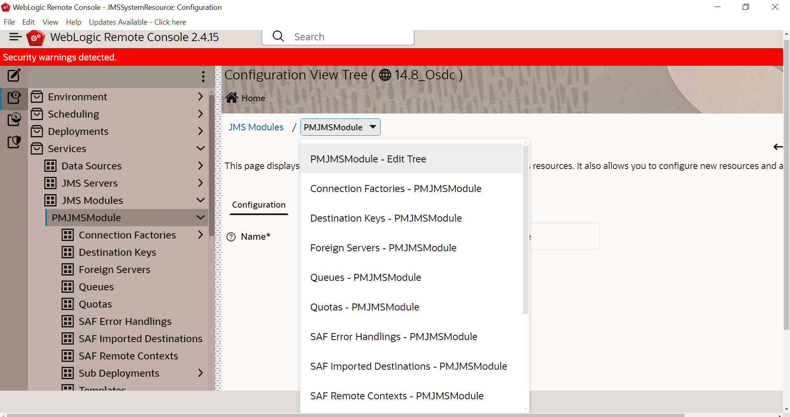Collapse the JMS Modules node chevron
Viewport: 790px width, 417px height.
pos(200,200)
